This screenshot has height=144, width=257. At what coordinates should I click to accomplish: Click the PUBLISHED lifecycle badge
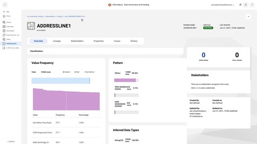pyautogui.click(x=208, y=28)
